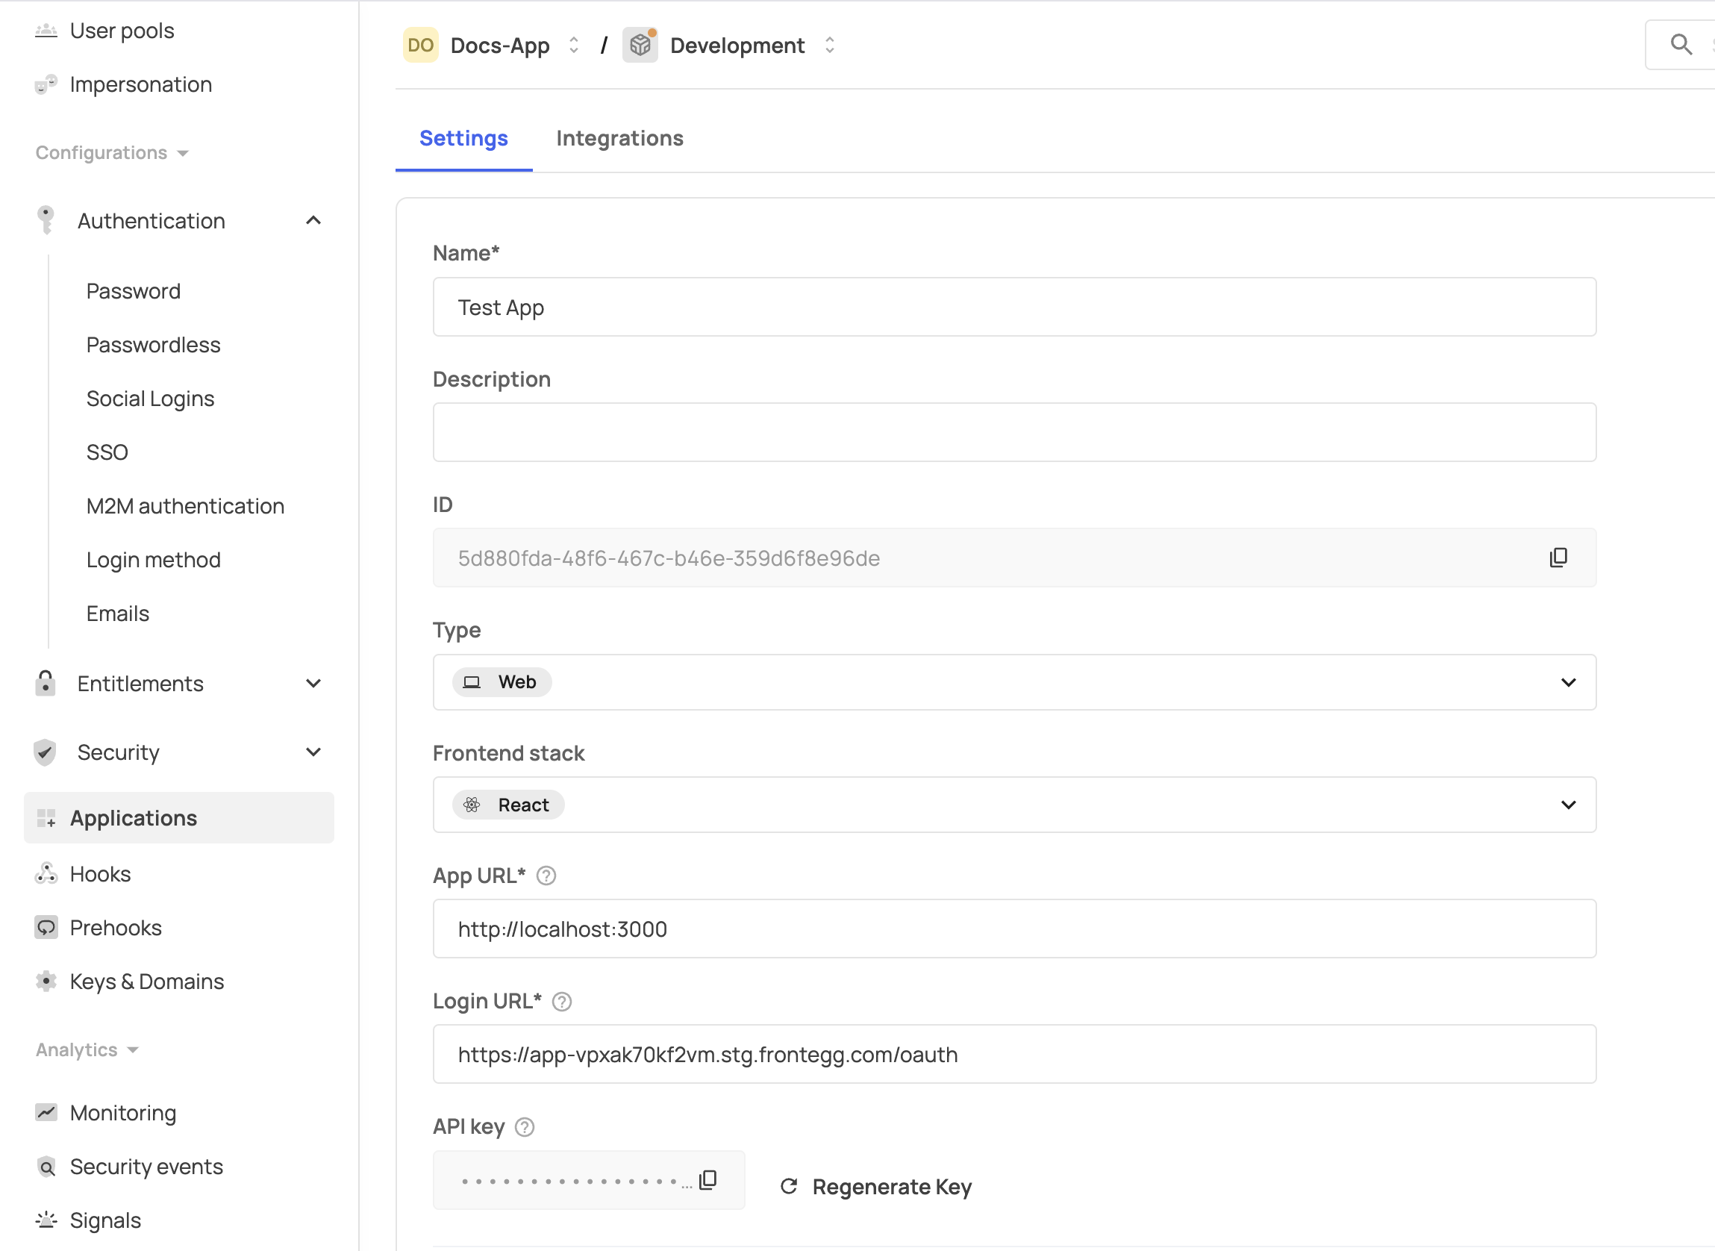This screenshot has width=1715, height=1251.
Task: Select the Social Logins menu item
Action: [x=150, y=399]
